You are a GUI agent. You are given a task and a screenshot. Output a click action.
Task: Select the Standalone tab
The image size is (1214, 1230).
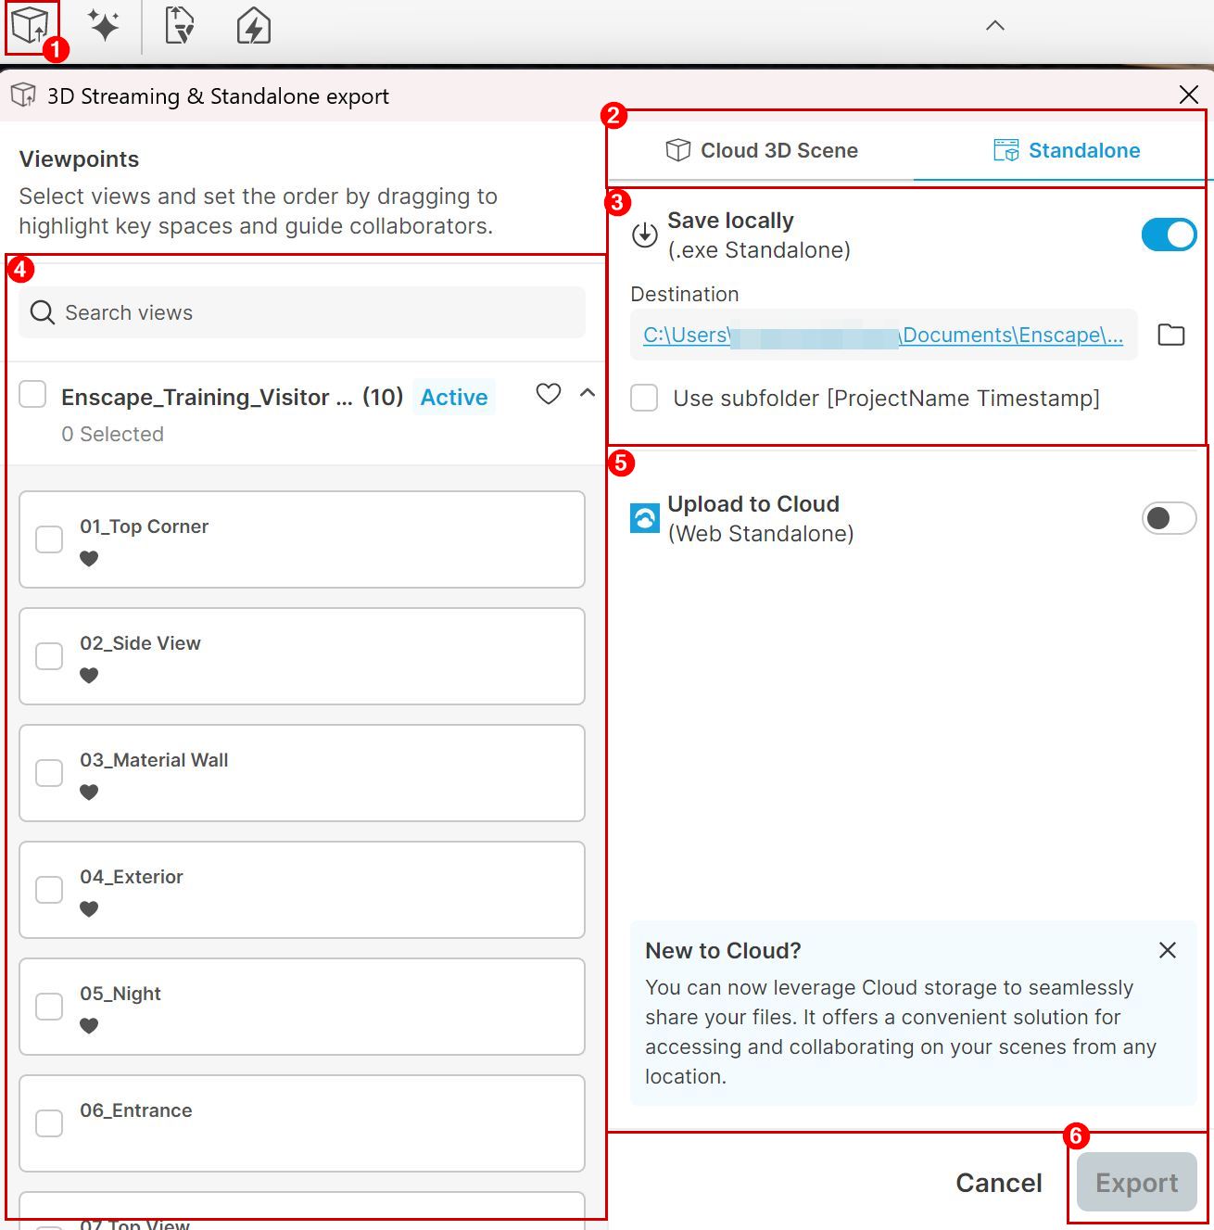(1066, 150)
